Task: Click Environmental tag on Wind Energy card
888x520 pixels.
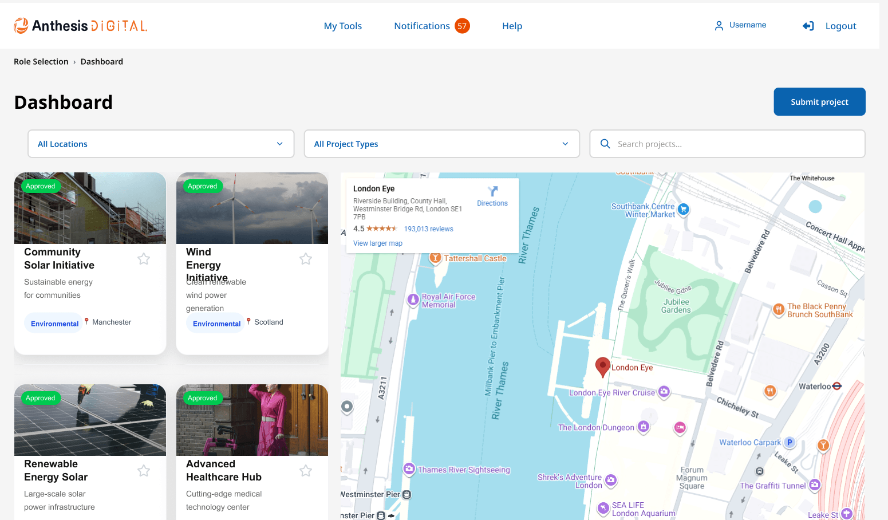Action: coord(216,324)
